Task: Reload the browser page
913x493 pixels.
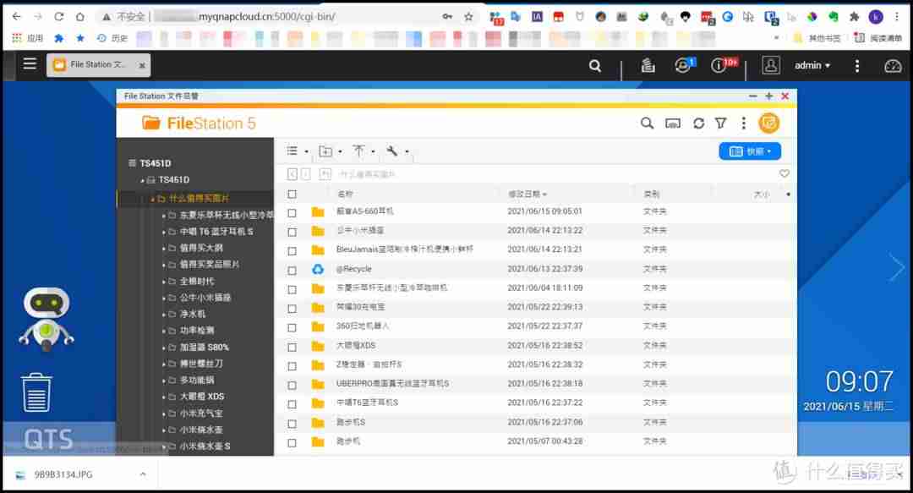Action: pyautogui.click(x=59, y=17)
